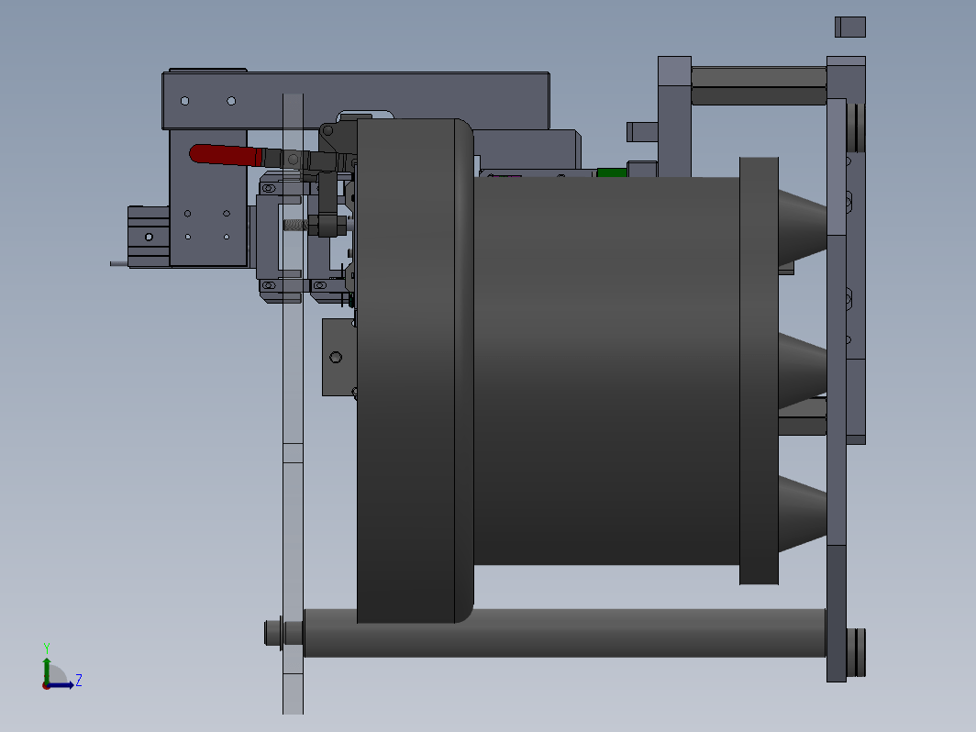Pick the threaded screw stud near the clamp
This screenshot has height=732, width=976.
[296, 225]
